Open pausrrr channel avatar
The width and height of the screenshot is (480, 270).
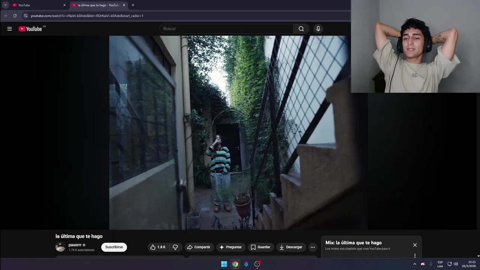click(60, 247)
